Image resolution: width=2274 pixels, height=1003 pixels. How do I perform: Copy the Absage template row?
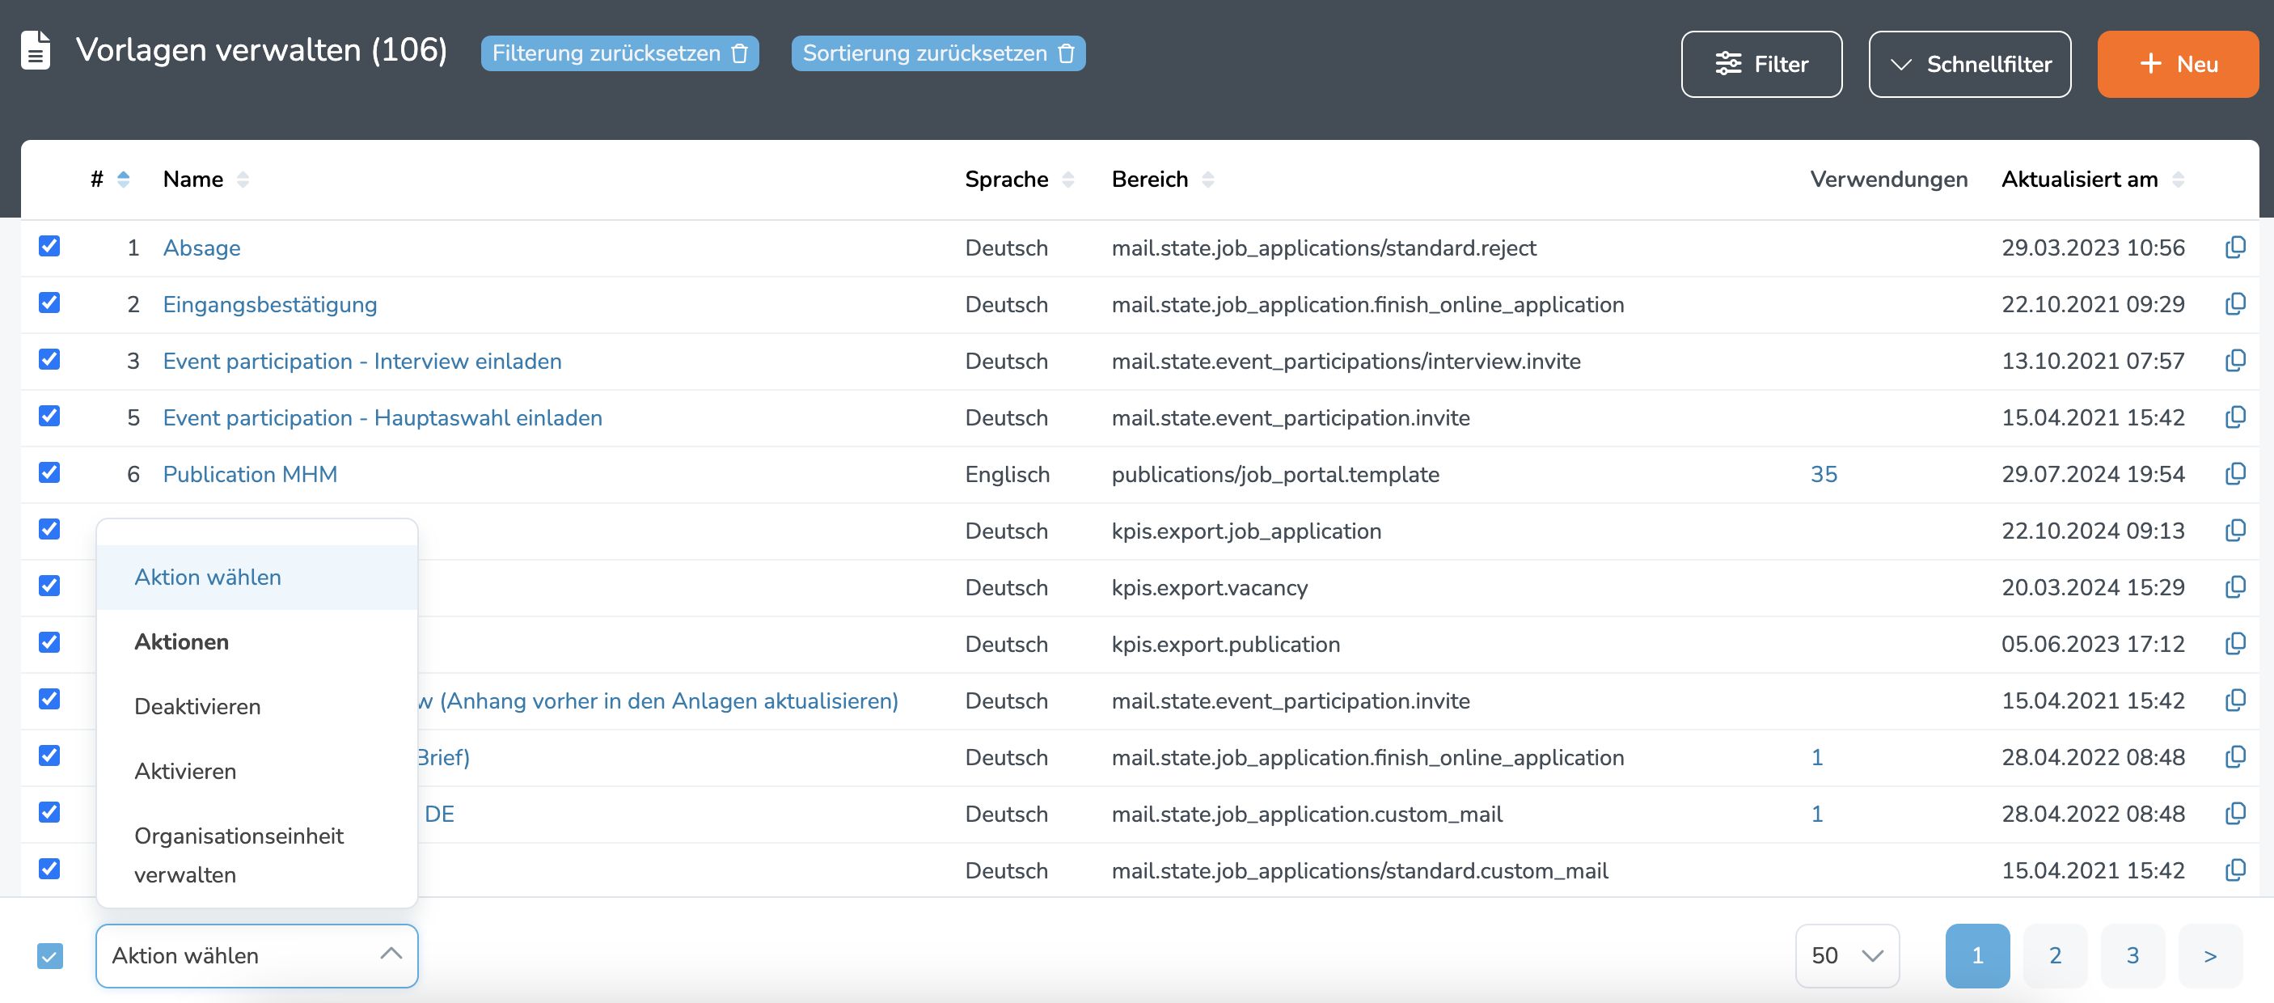coord(2235,248)
